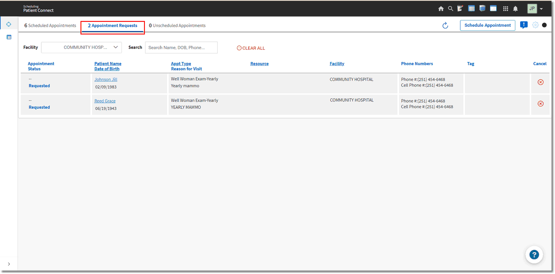Open the notepad with pencil icon
555x274 pixels.
coord(460,8)
